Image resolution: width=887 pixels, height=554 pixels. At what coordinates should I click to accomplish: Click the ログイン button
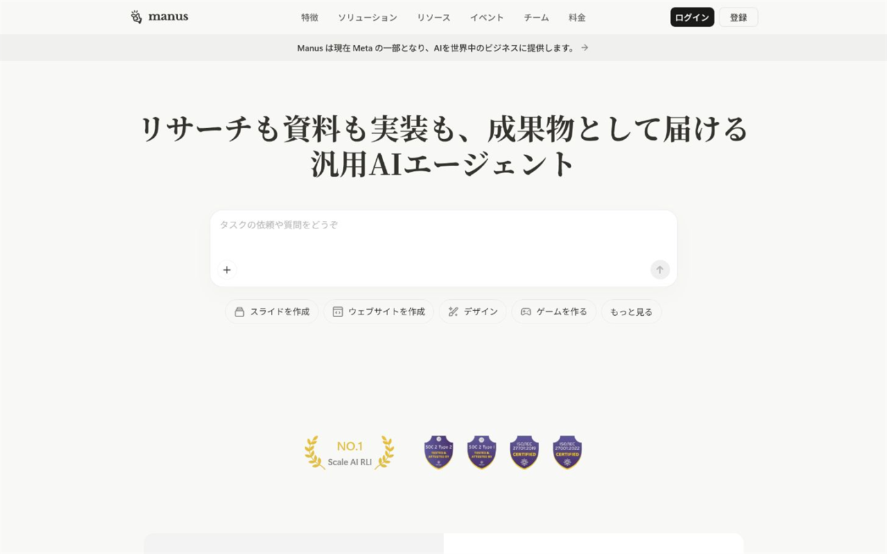pos(692,17)
